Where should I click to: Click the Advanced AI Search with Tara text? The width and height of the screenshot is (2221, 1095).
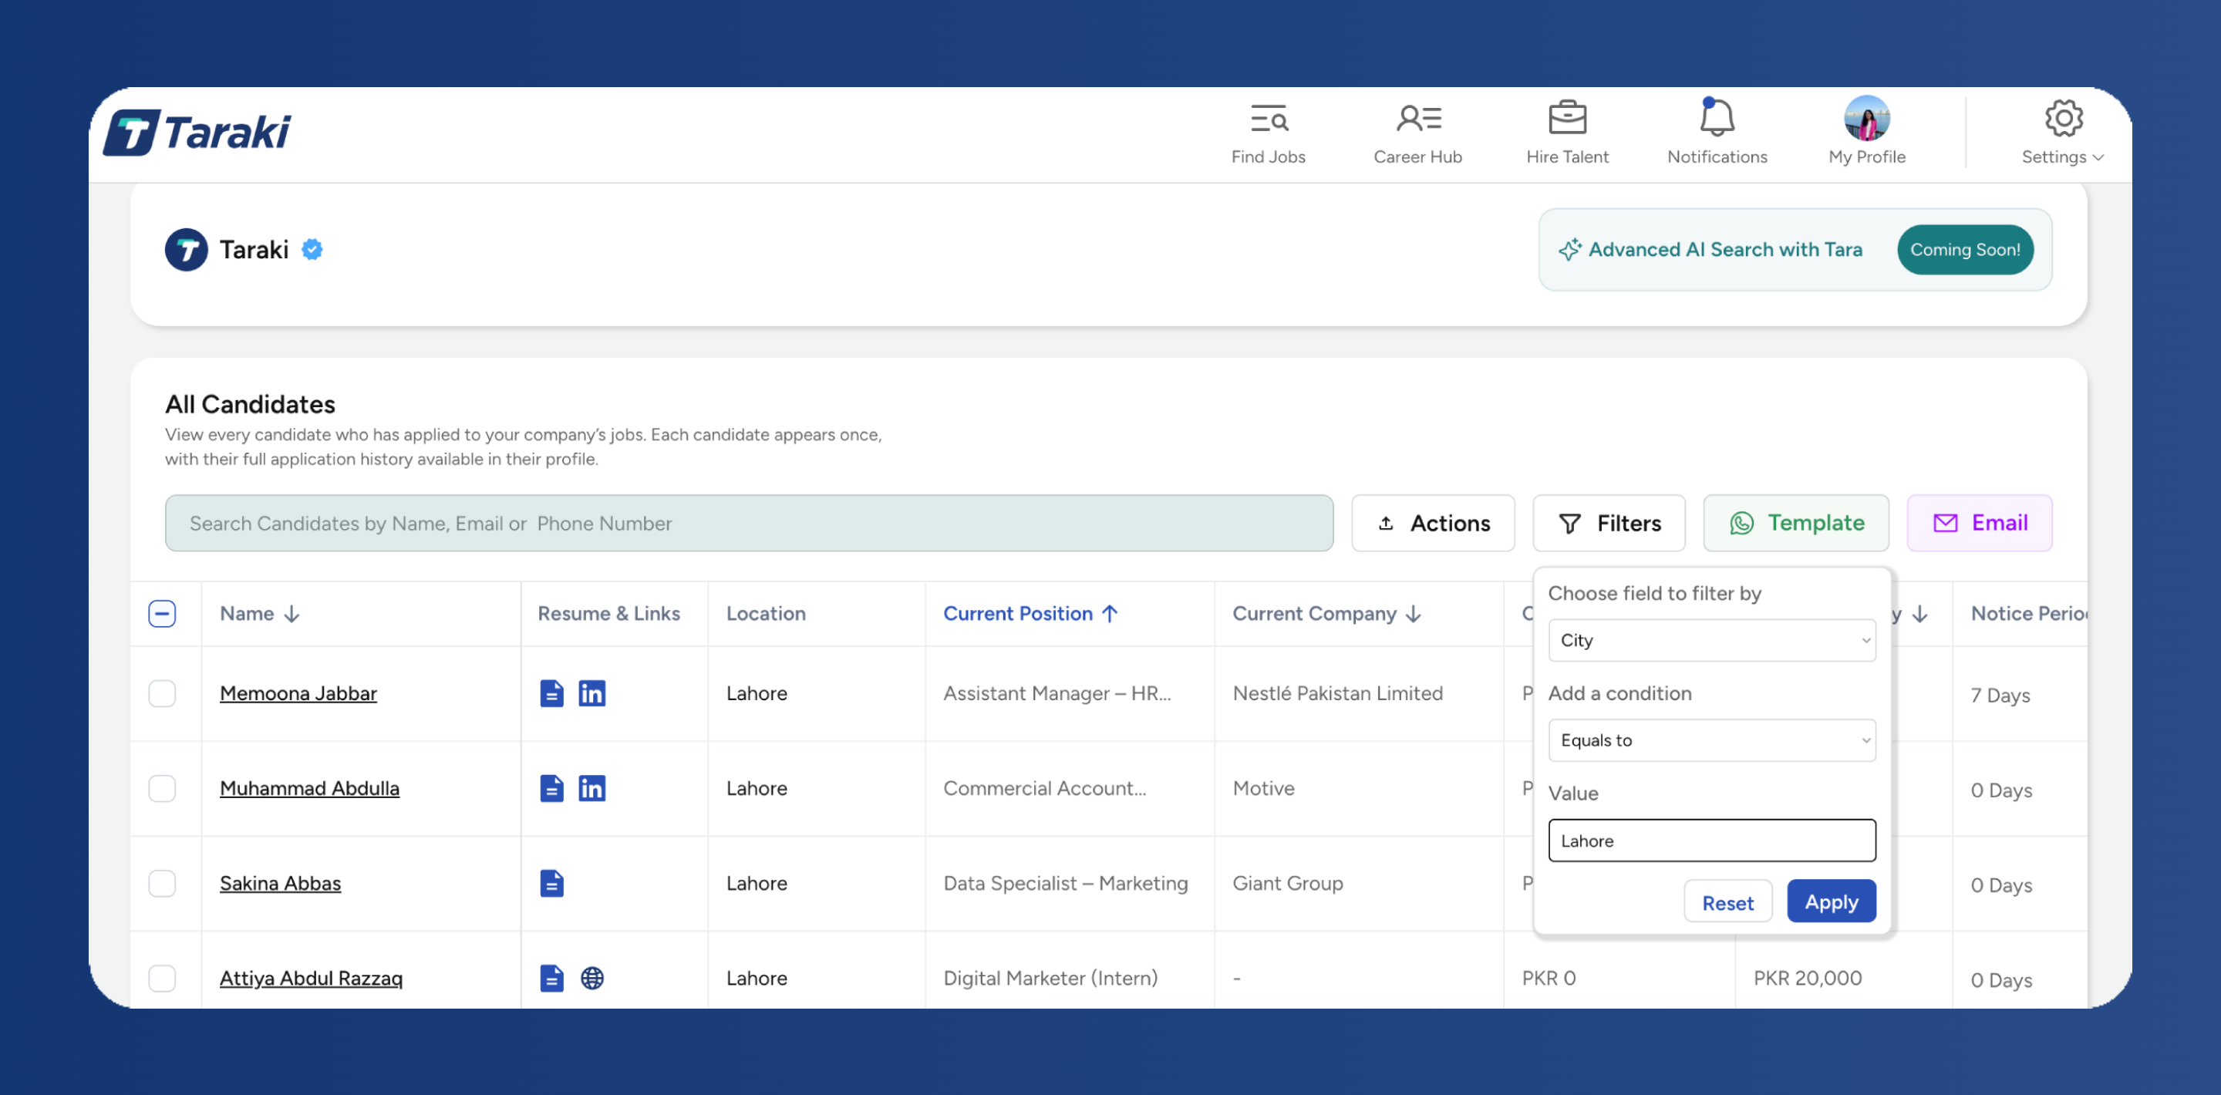(1725, 250)
